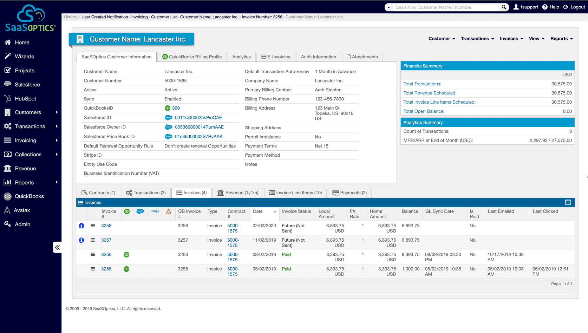This screenshot has width=588, height=333.
Task: Sort by Date column arrow
Action: pos(275,211)
